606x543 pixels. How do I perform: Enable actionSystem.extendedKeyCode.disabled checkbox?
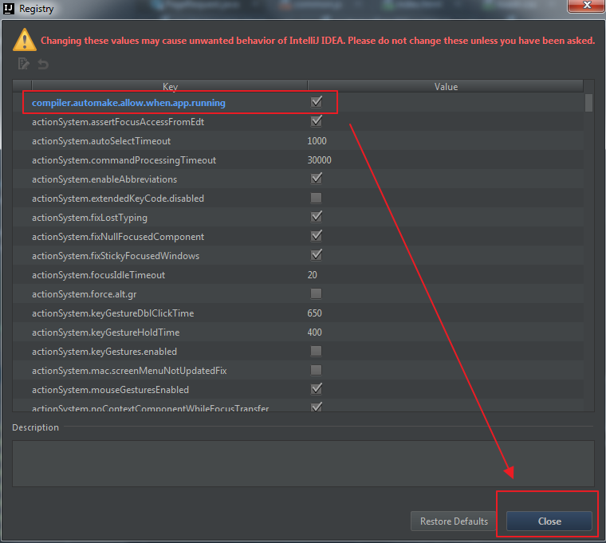point(316,198)
